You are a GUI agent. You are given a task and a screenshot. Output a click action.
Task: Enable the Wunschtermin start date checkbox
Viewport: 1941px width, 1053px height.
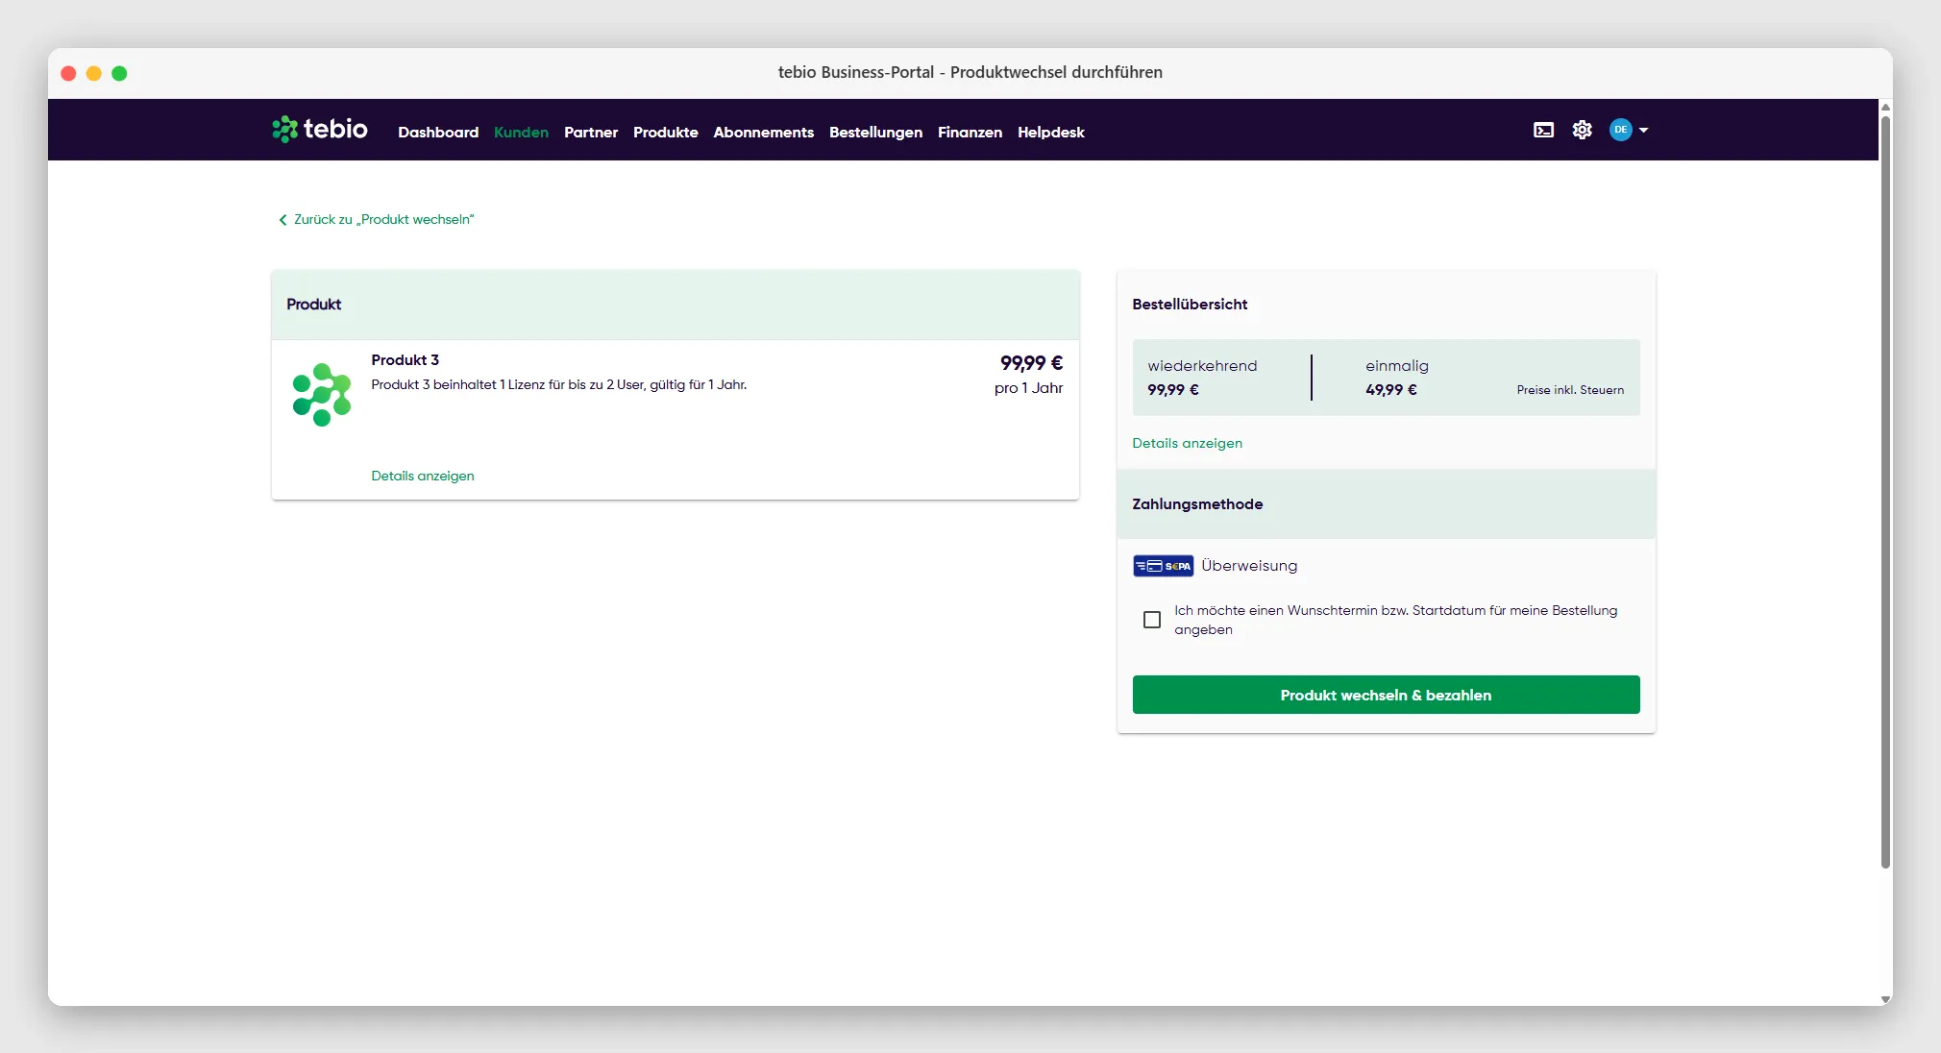pyautogui.click(x=1151, y=620)
